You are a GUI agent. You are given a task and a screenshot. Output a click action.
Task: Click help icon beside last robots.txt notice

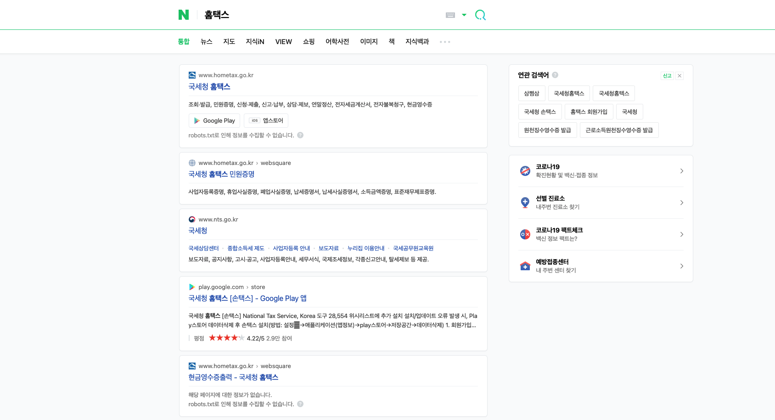tap(300, 404)
